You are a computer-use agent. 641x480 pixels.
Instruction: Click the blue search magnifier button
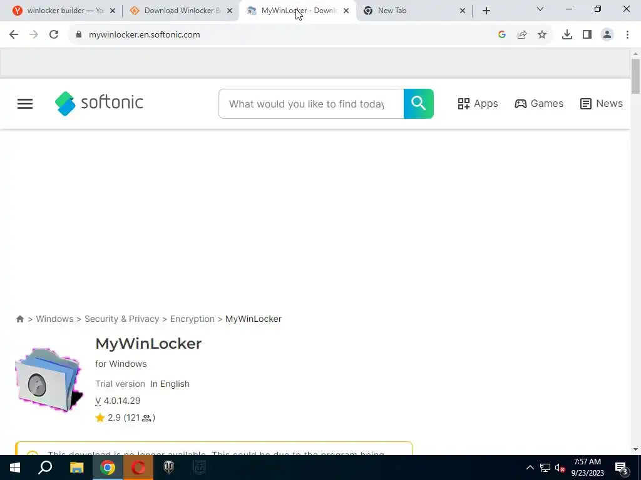click(419, 104)
